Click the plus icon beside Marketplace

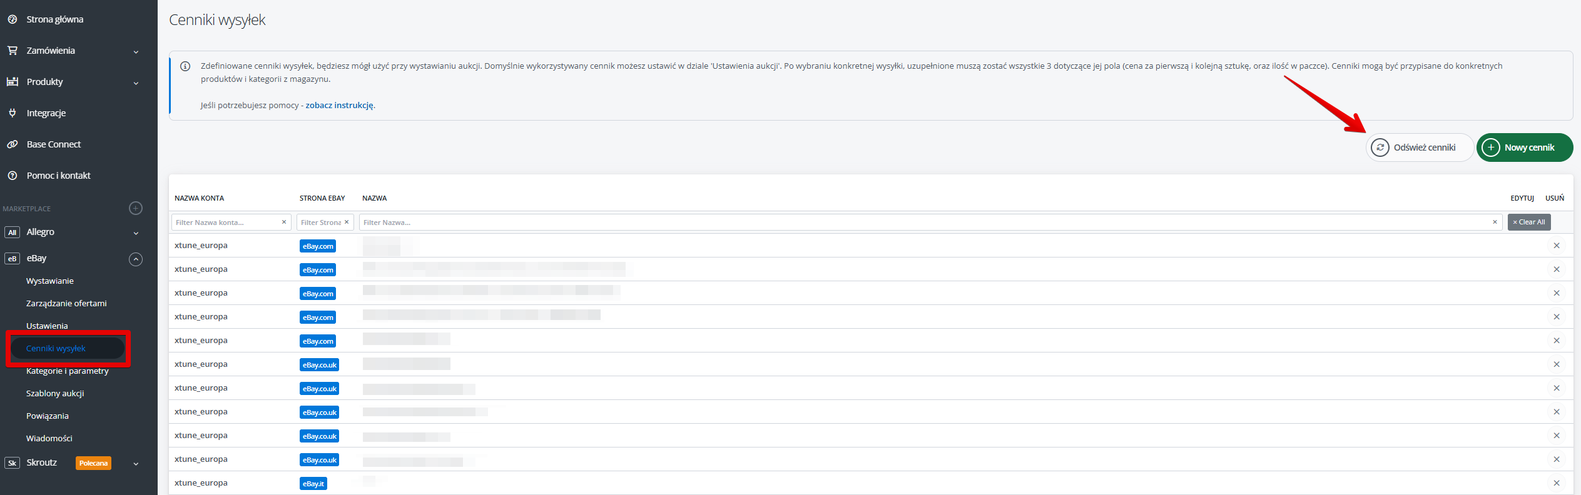[x=136, y=208]
